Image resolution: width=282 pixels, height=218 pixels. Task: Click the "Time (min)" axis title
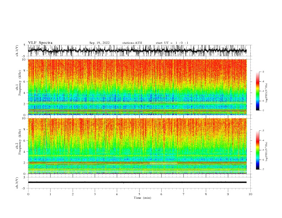point(142,198)
